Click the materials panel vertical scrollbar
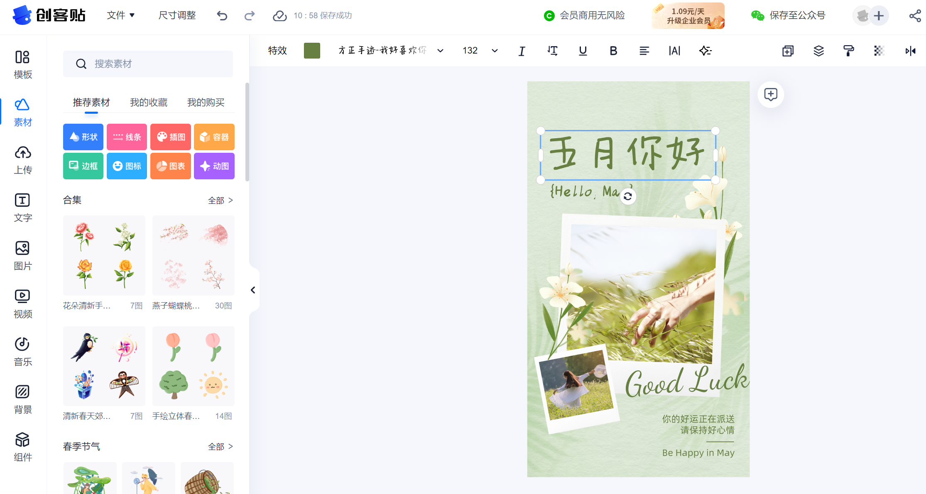The width and height of the screenshot is (926, 494). [247, 132]
